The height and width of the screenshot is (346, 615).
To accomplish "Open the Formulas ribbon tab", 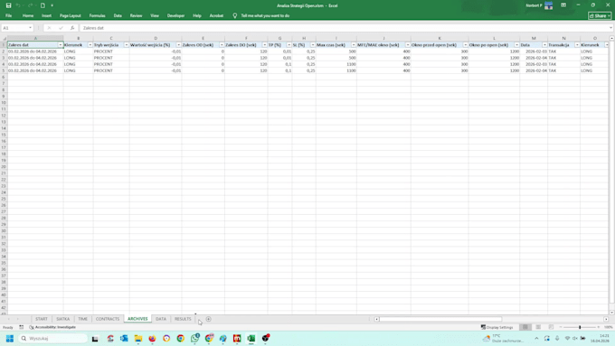I will click(98, 15).
